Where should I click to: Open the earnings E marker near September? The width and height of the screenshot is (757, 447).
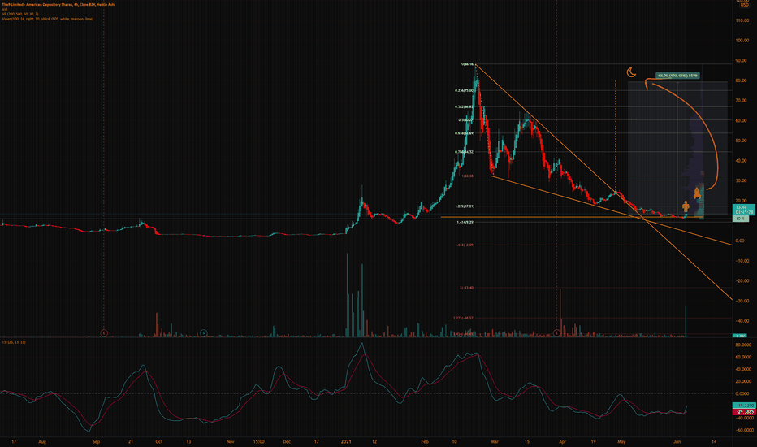(104, 333)
